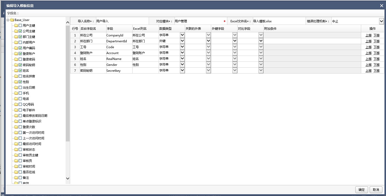Check the 姓名拼音 checkbox

click(x=20, y=76)
